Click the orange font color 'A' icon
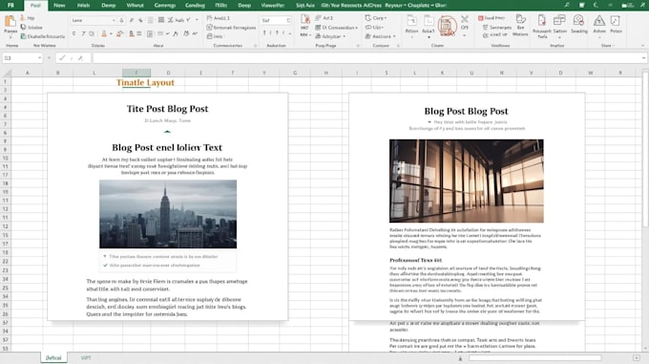The height and width of the screenshot is (364, 649). (104, 33)
